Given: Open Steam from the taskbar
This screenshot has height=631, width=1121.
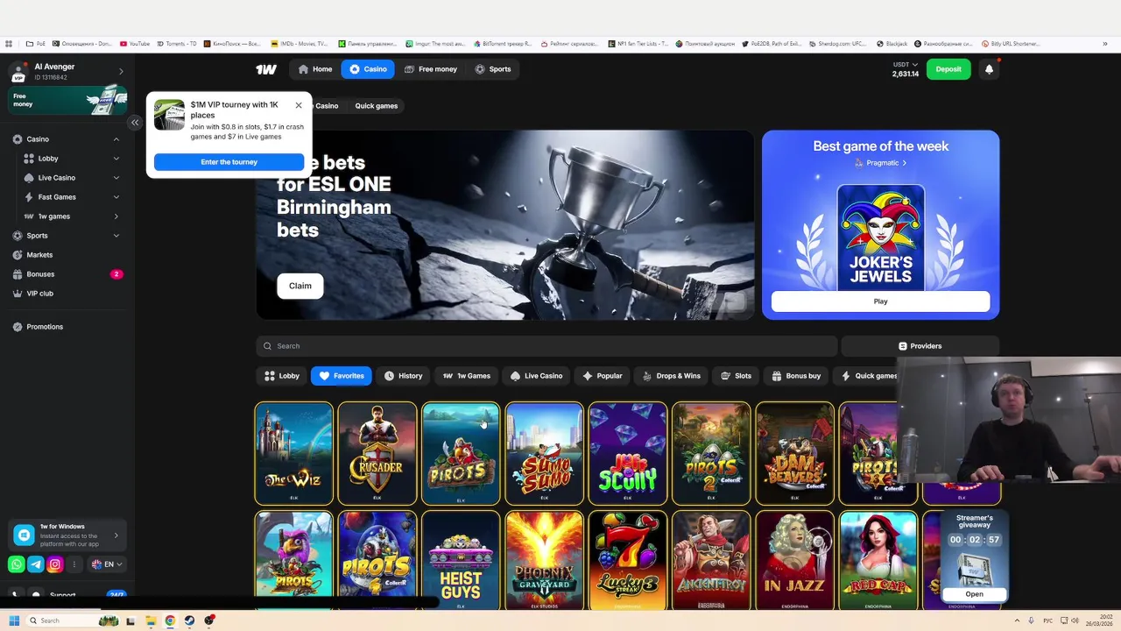Looking at the screenshot, I should click(189, 620).
